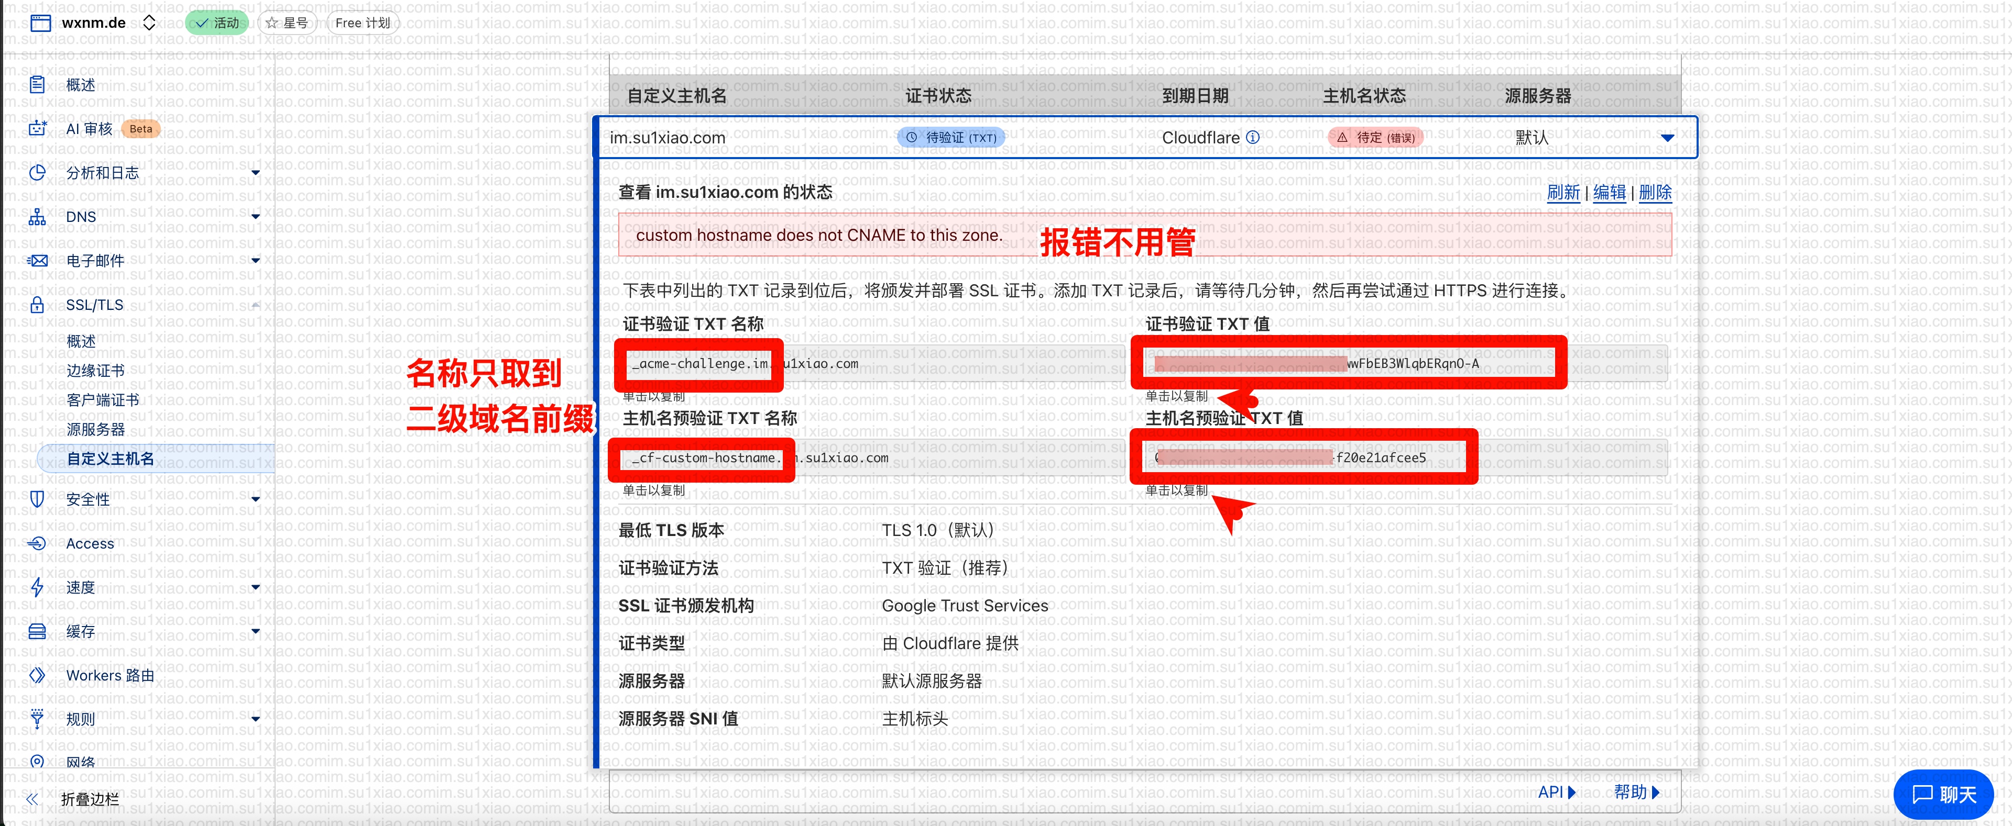Click the DNS network icon in sidebar

coord(37,217)
